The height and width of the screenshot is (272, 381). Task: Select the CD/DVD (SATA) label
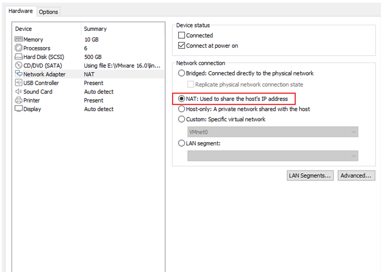click(x=43, y=66)
